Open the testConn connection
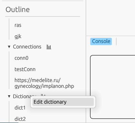The width and height of the screenshot is (135, 123). point(25,69)
